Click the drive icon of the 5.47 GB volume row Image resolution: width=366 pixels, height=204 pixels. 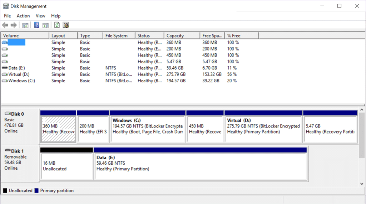(5, 62)
